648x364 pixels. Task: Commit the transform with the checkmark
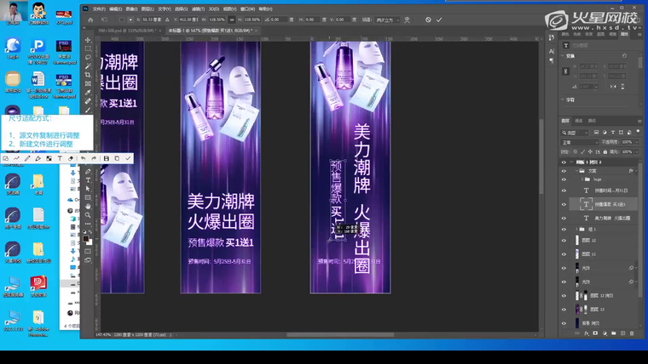point(439,20)
